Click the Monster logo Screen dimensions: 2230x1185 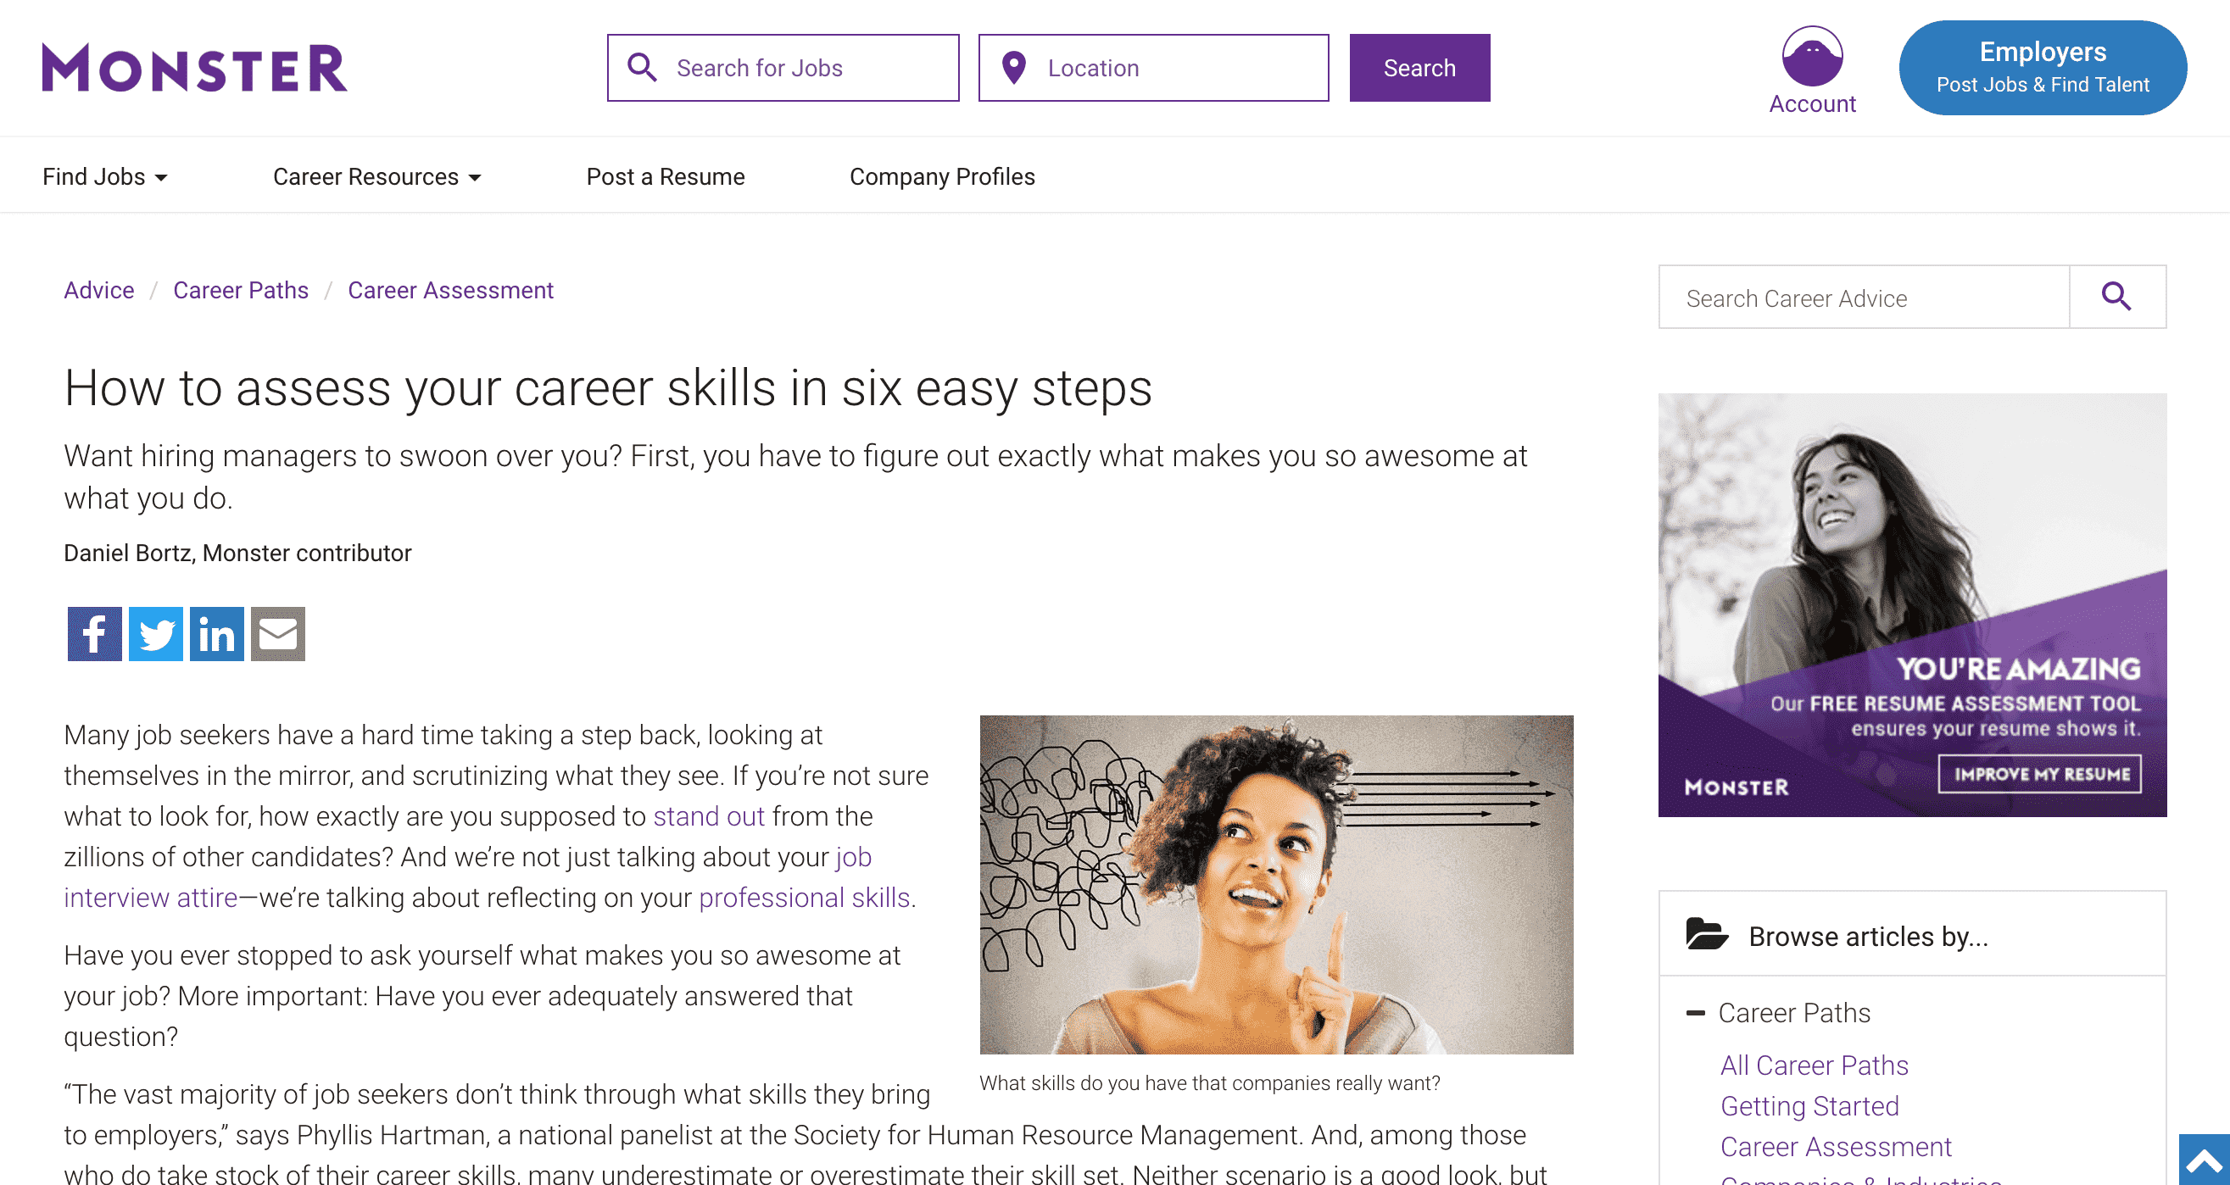pos(195,68)
